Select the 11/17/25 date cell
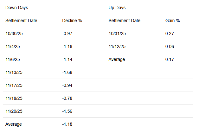The height and width of the screenshot is (132, 199). point(14,85)
